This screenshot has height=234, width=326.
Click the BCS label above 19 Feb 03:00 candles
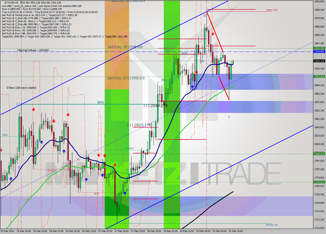tap(164, 80)
